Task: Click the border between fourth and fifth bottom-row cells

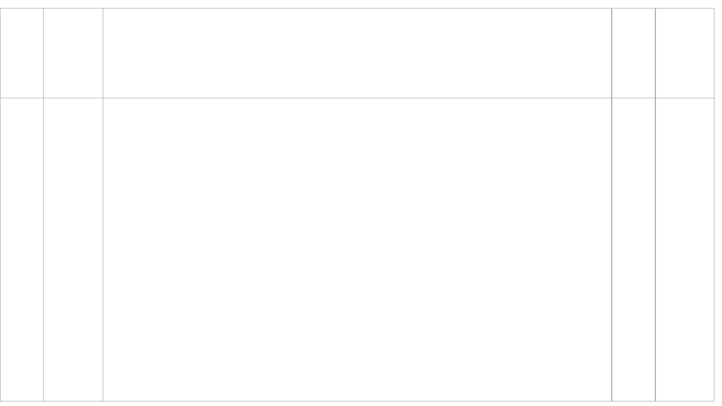Action: click(x=655, y=249)
